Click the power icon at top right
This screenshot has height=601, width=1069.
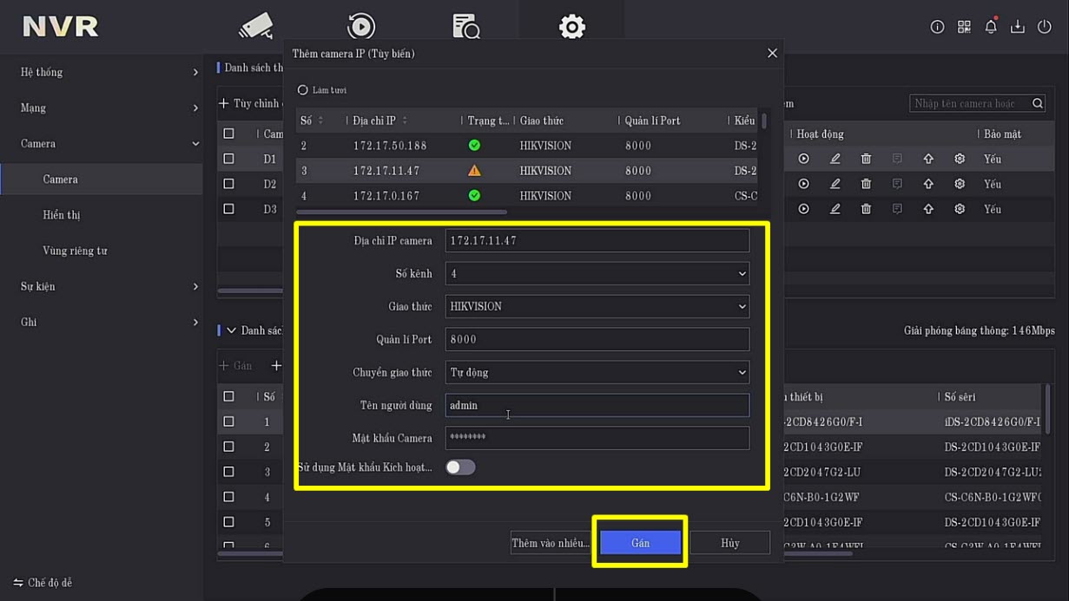click(x=1045, y=27)
